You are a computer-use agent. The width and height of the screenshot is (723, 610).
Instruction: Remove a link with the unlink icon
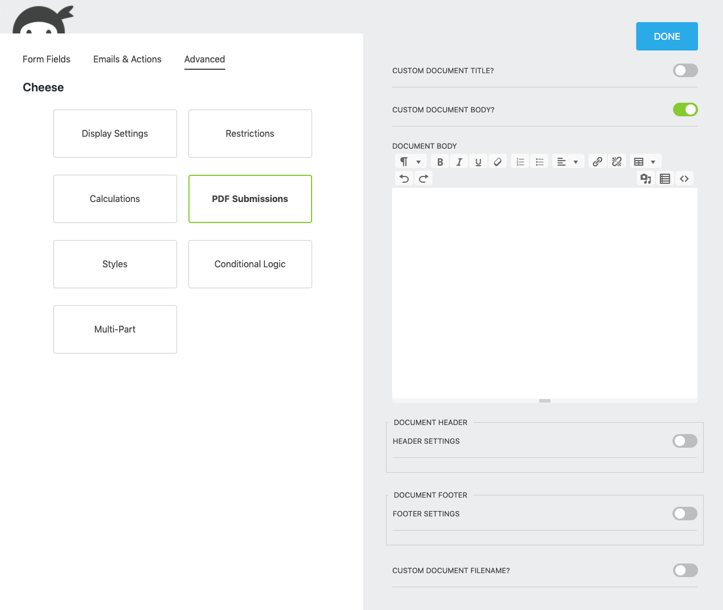(616, 161)
